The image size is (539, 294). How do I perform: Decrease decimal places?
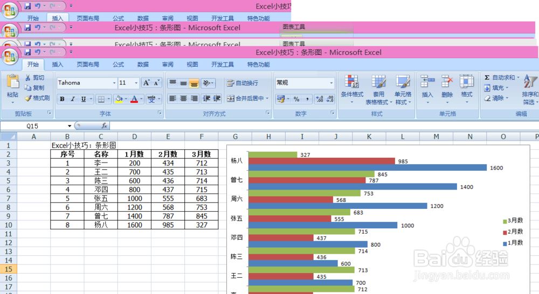(330, 99)
